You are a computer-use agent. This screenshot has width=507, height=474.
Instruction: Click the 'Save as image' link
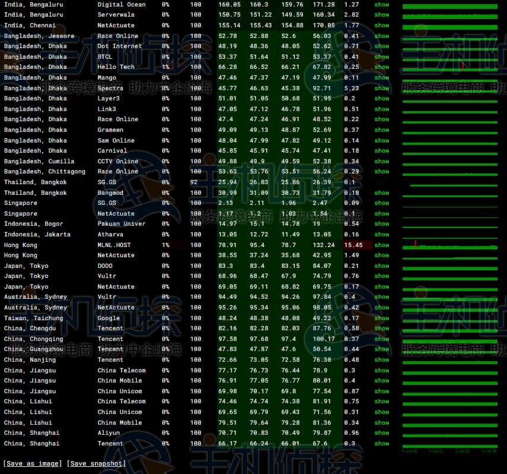[x=31, y=463]
